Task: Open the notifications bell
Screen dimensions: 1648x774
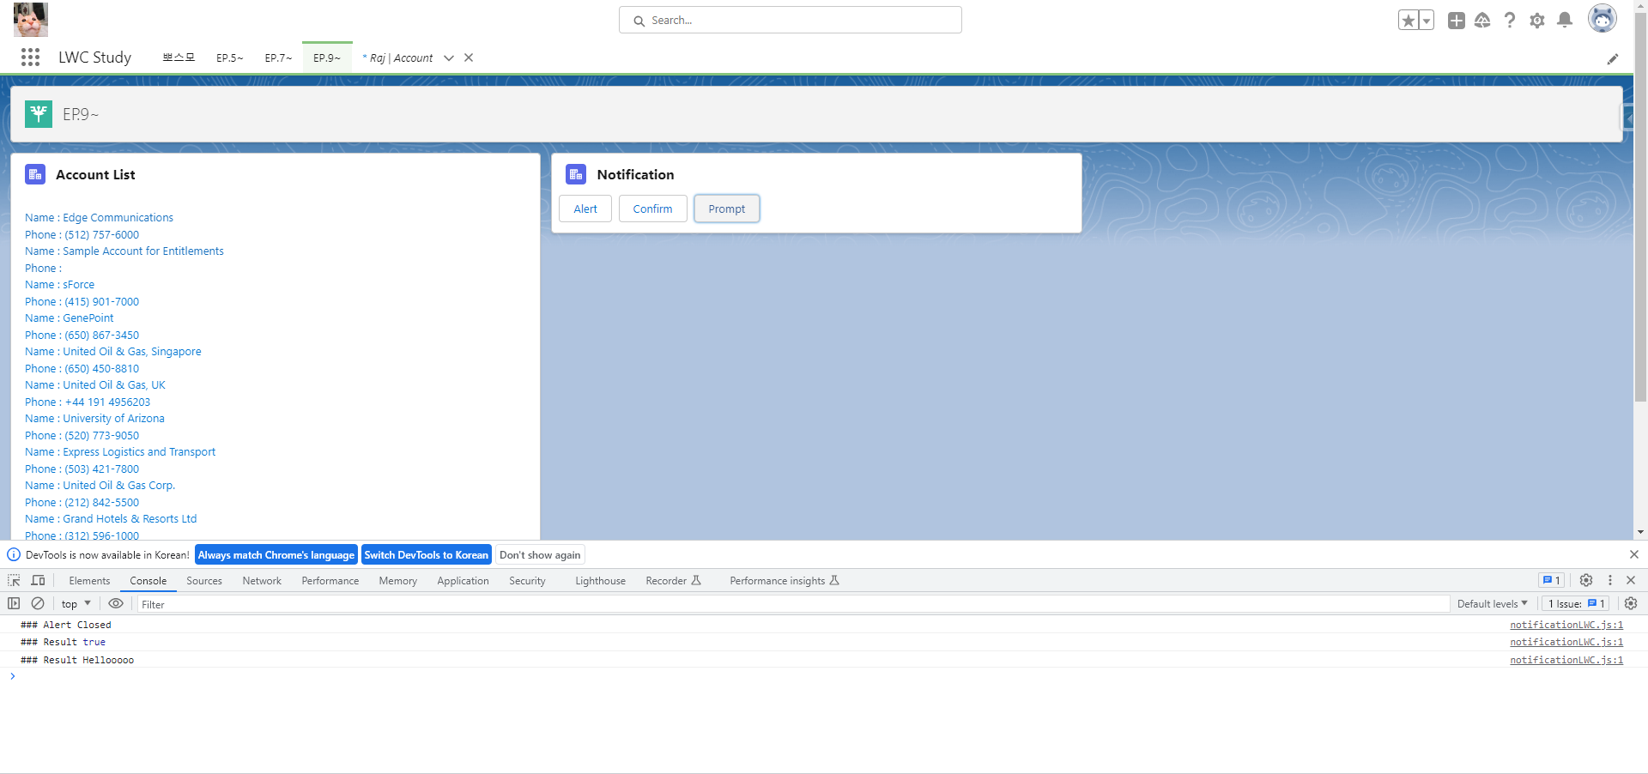Action: click(1565, 21)
